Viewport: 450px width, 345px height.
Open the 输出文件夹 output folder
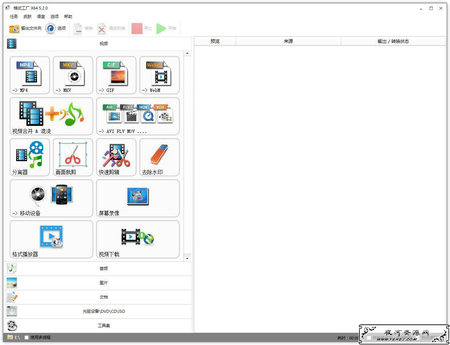[x=25, y=29]
